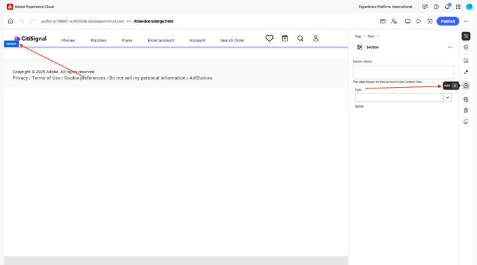Open the Phones menu item
This screenshot has width=477, height=265.
click(x=68, y=40)
